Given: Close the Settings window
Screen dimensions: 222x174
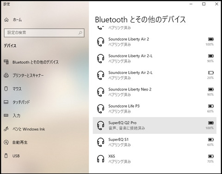Looking at the screenshot, I should pyautogui.click(x=216, y=4).
